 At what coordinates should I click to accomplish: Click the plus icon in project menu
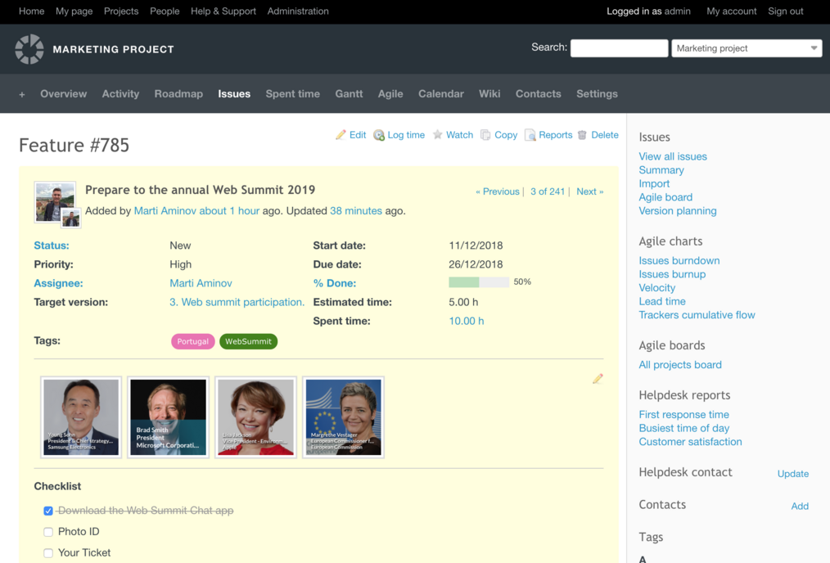coord(22,94)
